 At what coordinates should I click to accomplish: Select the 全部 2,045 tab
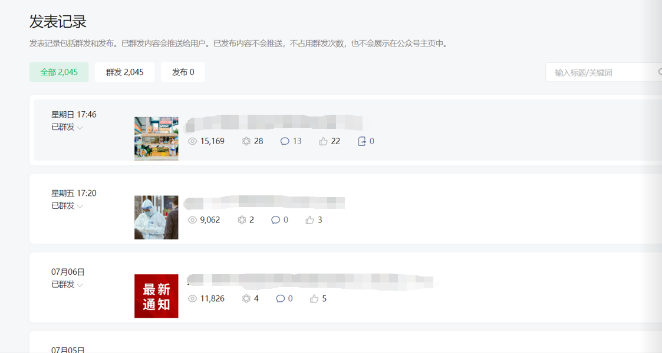point(59,72)
